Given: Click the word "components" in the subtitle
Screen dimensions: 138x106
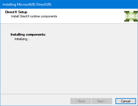Looking at the screenshot, I should coord(49,17).
